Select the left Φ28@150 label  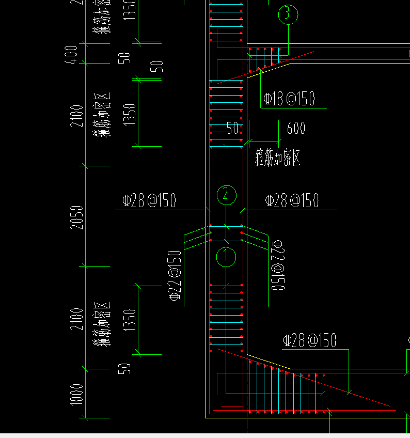tap(149, 200)
